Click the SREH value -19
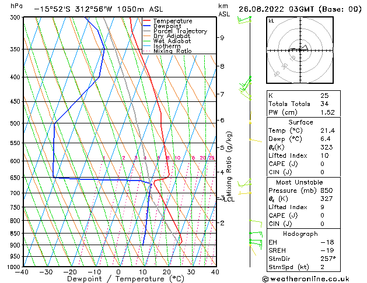367x283 pixels. [x=327, y=250]
